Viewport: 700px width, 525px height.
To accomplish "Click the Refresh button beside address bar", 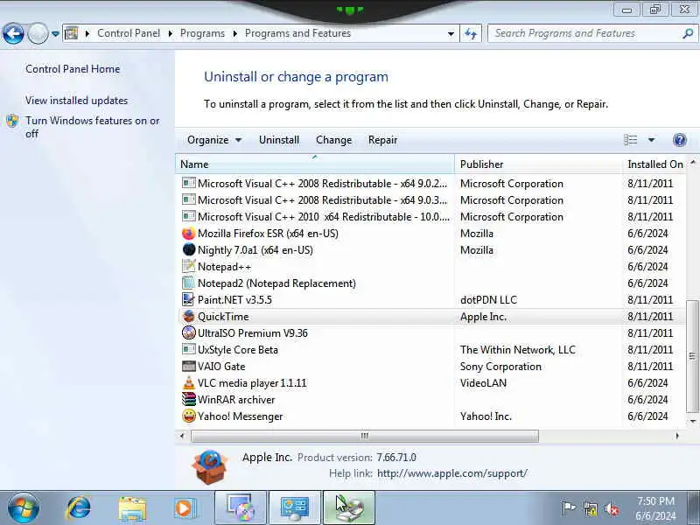I will point(471,33).
